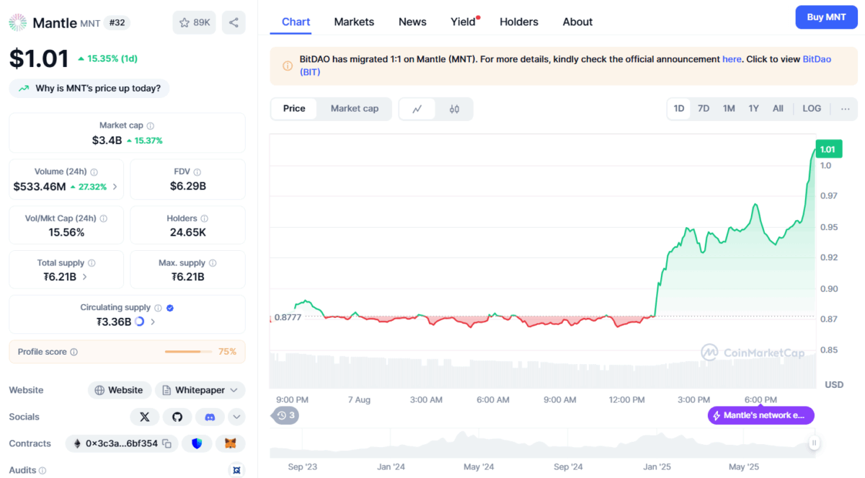
Task: Click the Market cap info icon
Action: coord(150,125)
